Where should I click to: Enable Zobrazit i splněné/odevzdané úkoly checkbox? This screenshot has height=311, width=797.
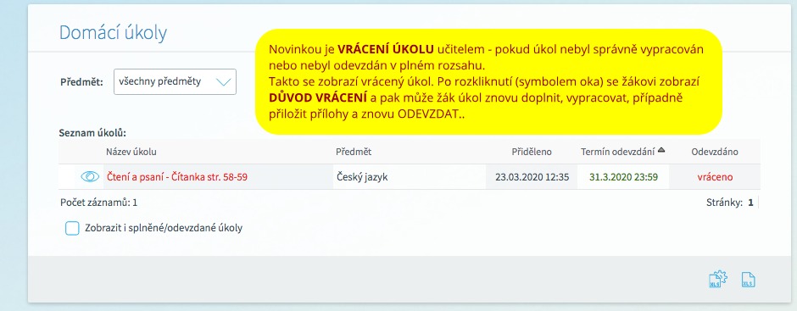tap(72, 228)
